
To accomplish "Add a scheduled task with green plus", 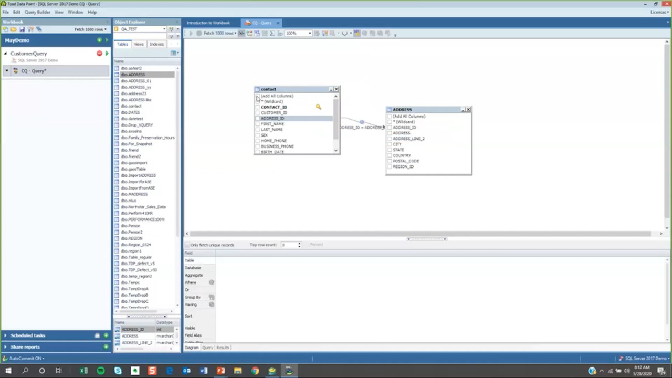I will click(x=106, y=335).
